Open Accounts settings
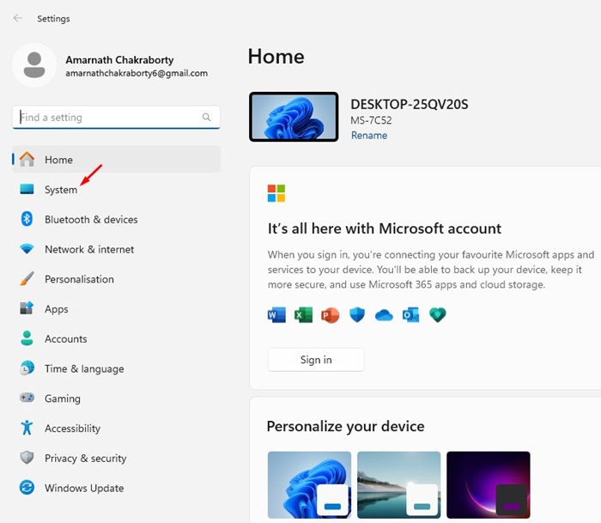The image size is (601, 523). pyautogui.click(x=117, y=338)
